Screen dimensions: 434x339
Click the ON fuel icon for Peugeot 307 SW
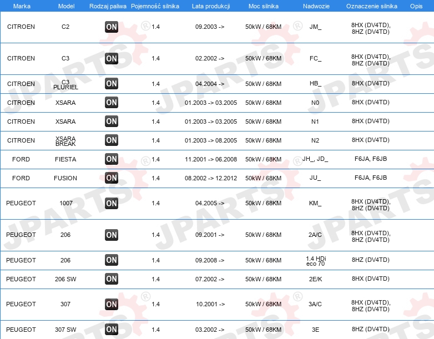click(112, 330)
